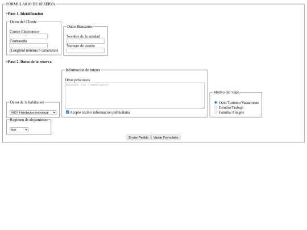Toggle Acepto recibir informacion publicitaria checkbox
Viewport: 307px width, 230px height.
[67, 112]
